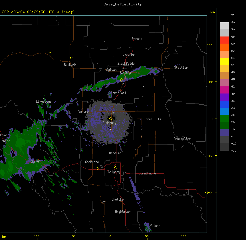
Task: Click the Sundre town label
Action: tap(83, 111)
